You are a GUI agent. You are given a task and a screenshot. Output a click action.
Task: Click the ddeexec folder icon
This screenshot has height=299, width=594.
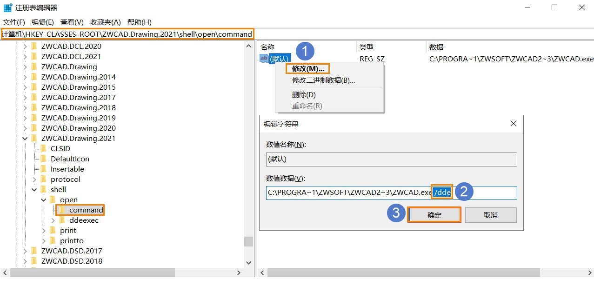click(62, 220)
